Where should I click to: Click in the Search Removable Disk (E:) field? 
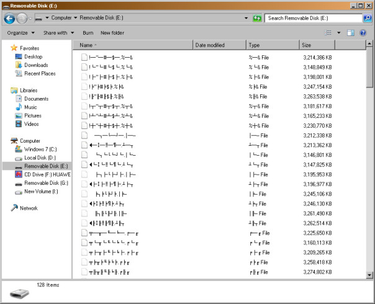[x=313, y=18]
